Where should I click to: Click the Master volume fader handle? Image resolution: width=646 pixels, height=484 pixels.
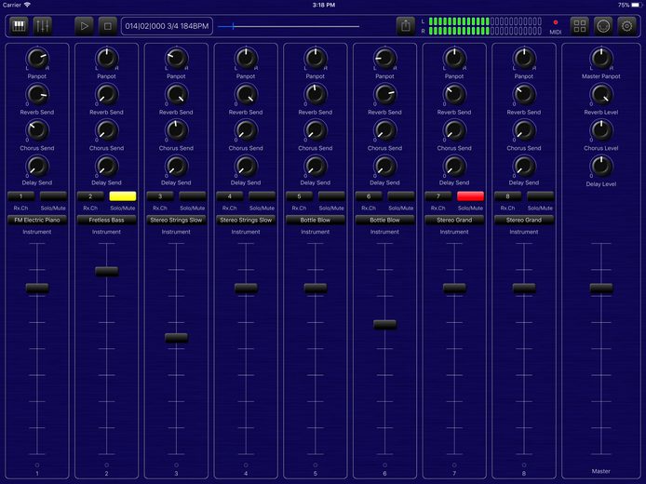(601, 288)
